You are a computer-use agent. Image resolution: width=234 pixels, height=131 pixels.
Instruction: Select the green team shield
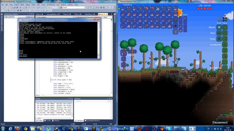click(x=226, y=19)
